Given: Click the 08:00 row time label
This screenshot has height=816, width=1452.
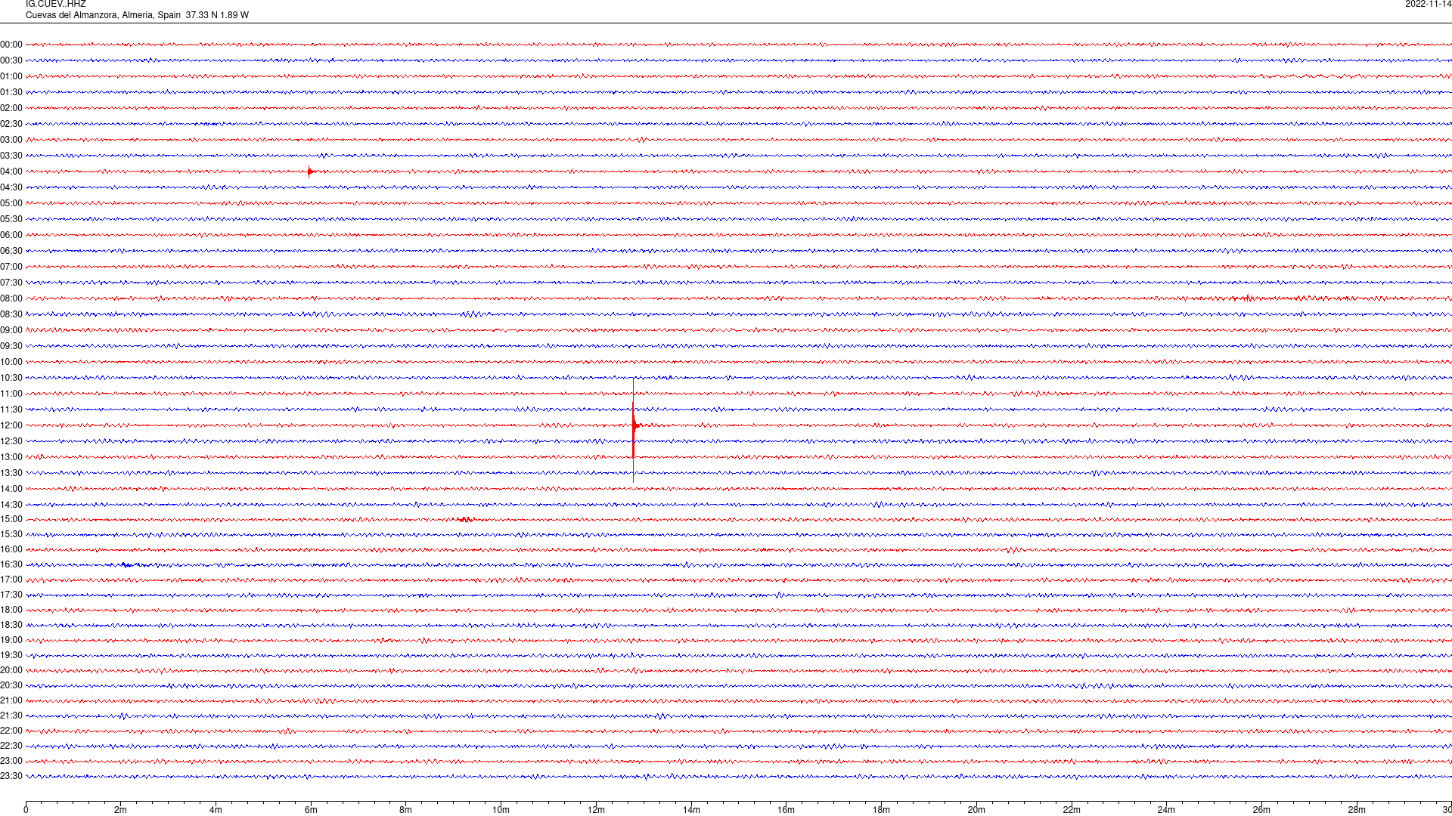Looking at the screenshot, I should pyautogui.click(x=11, y=298).
